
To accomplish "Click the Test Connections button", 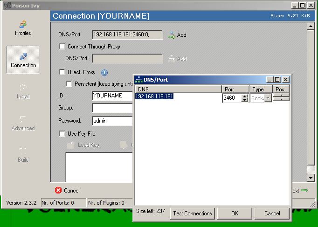I will tap(193, 213).
